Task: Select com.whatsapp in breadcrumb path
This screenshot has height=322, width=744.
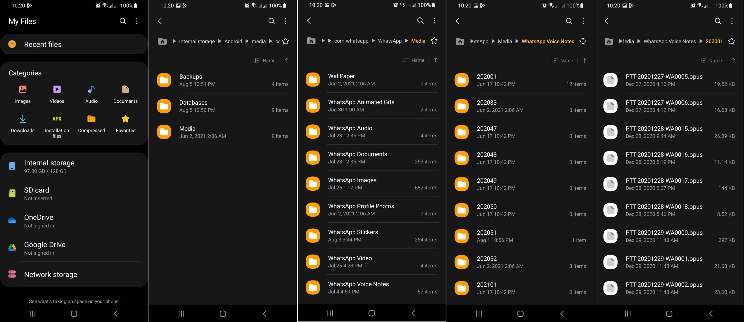Action: coord(351,41)
